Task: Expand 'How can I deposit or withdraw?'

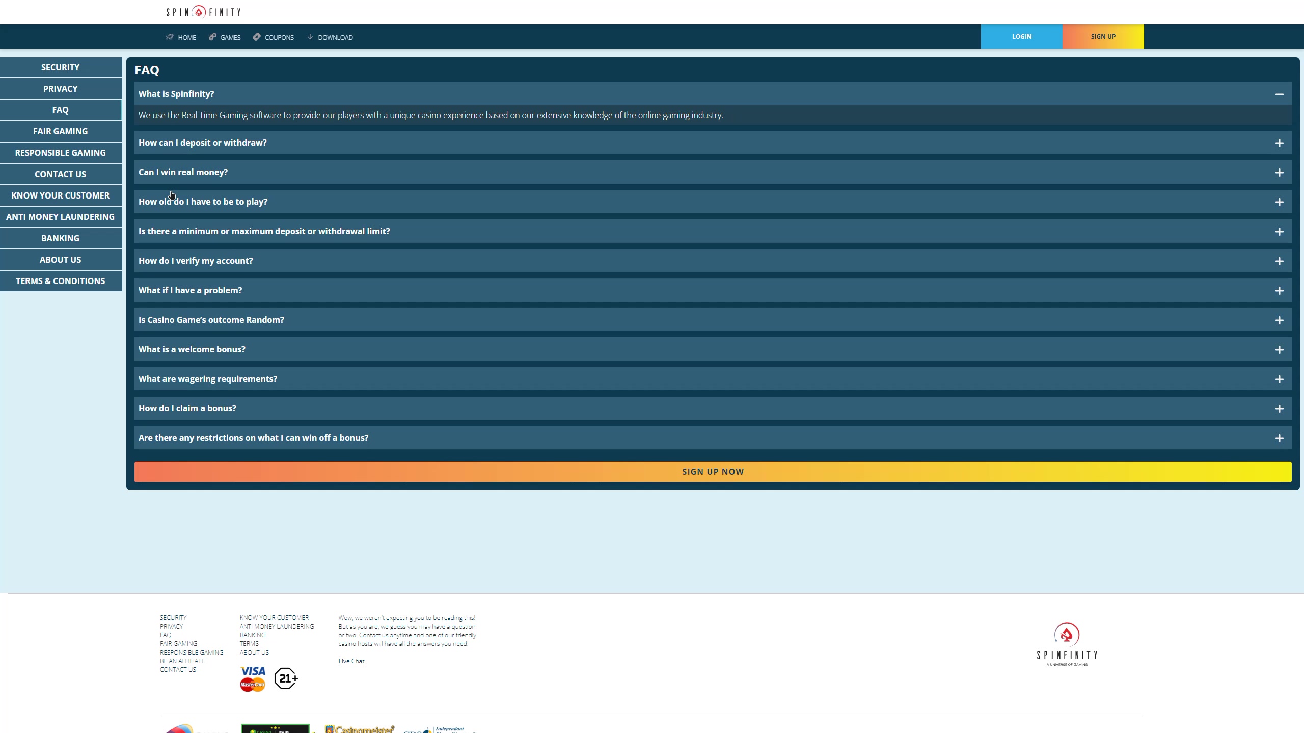Action: tap(1279, 143)
